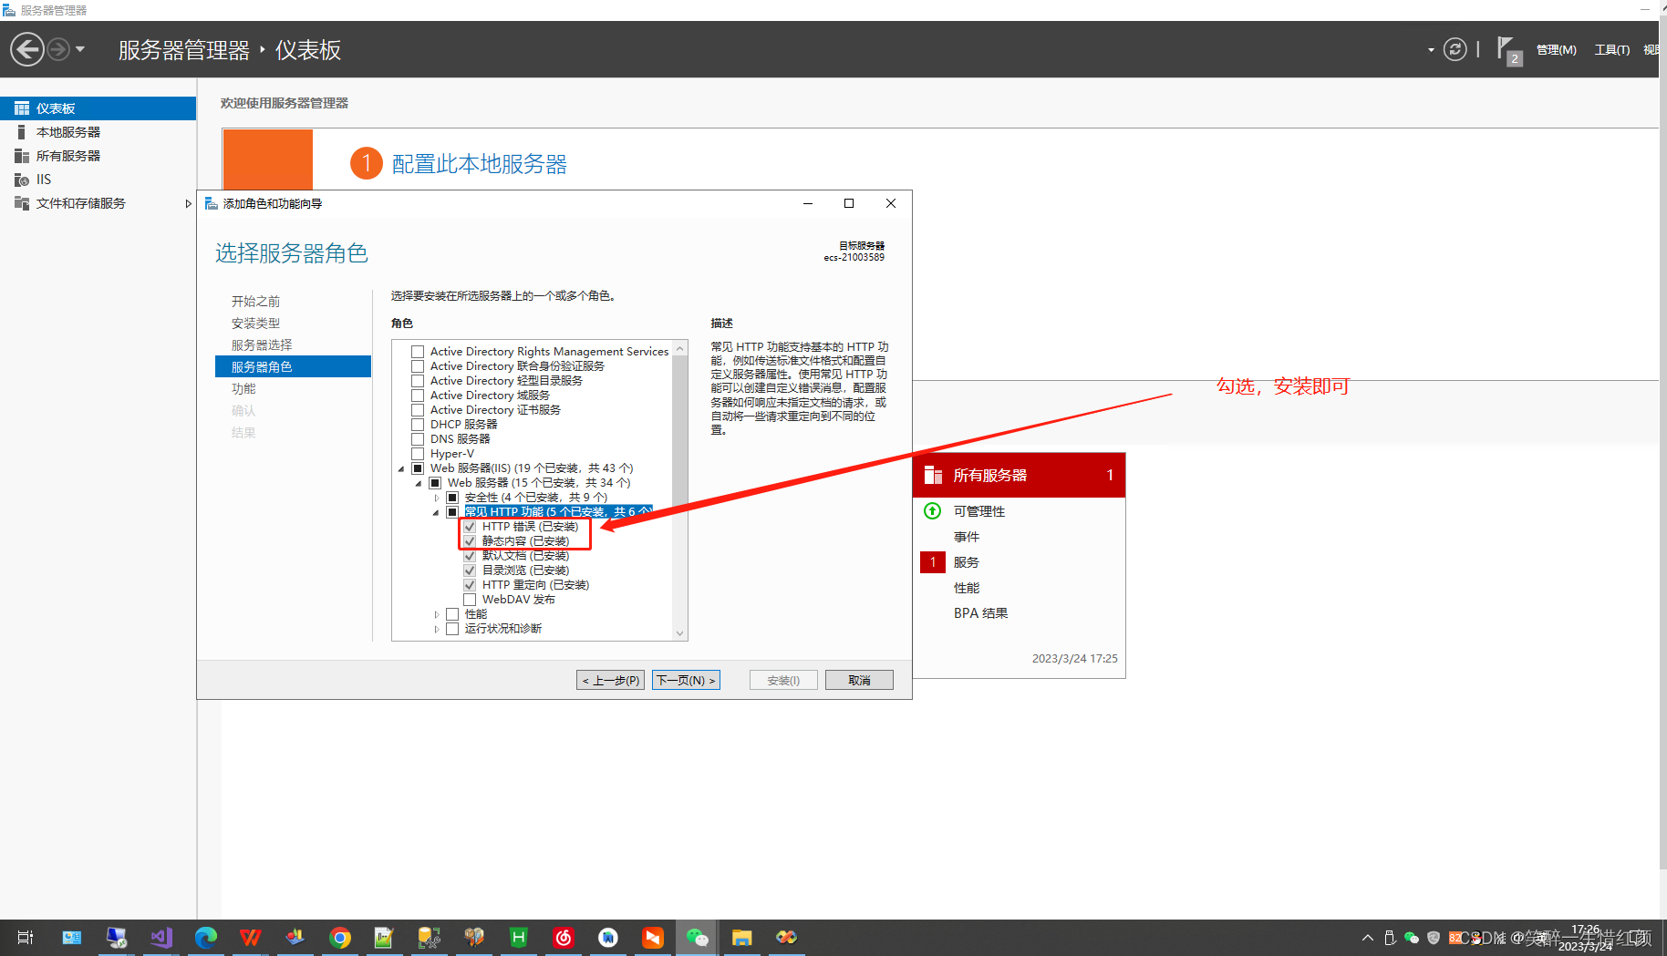Click the 配置此本地服务器 link
1667x956 pixels.
[x=479, y=164]
